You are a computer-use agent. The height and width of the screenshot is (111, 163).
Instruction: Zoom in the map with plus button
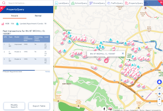click(x=159, y=99)
